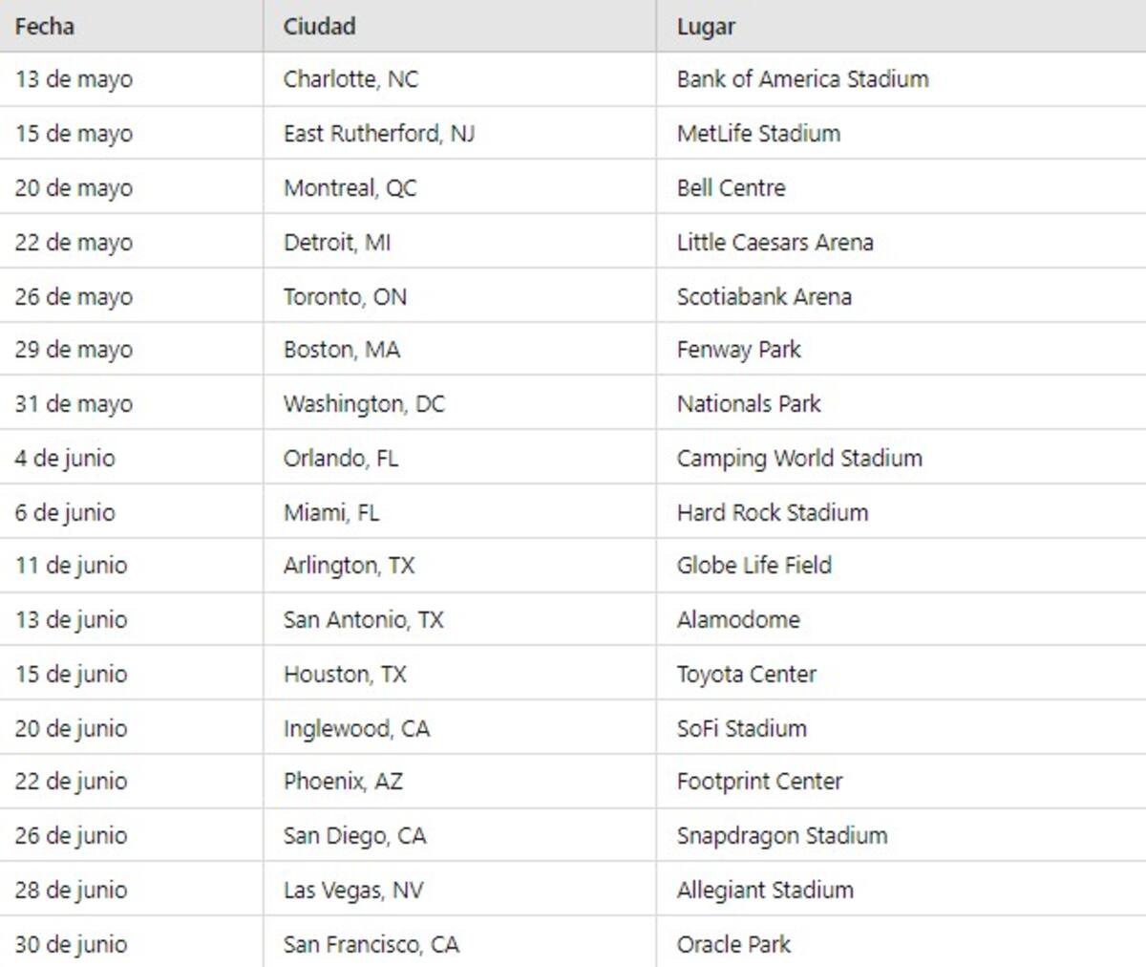Viewport: 1146px width, 967px height.
Task: Select the Toyota Center cell
Action: pos(746,675)
